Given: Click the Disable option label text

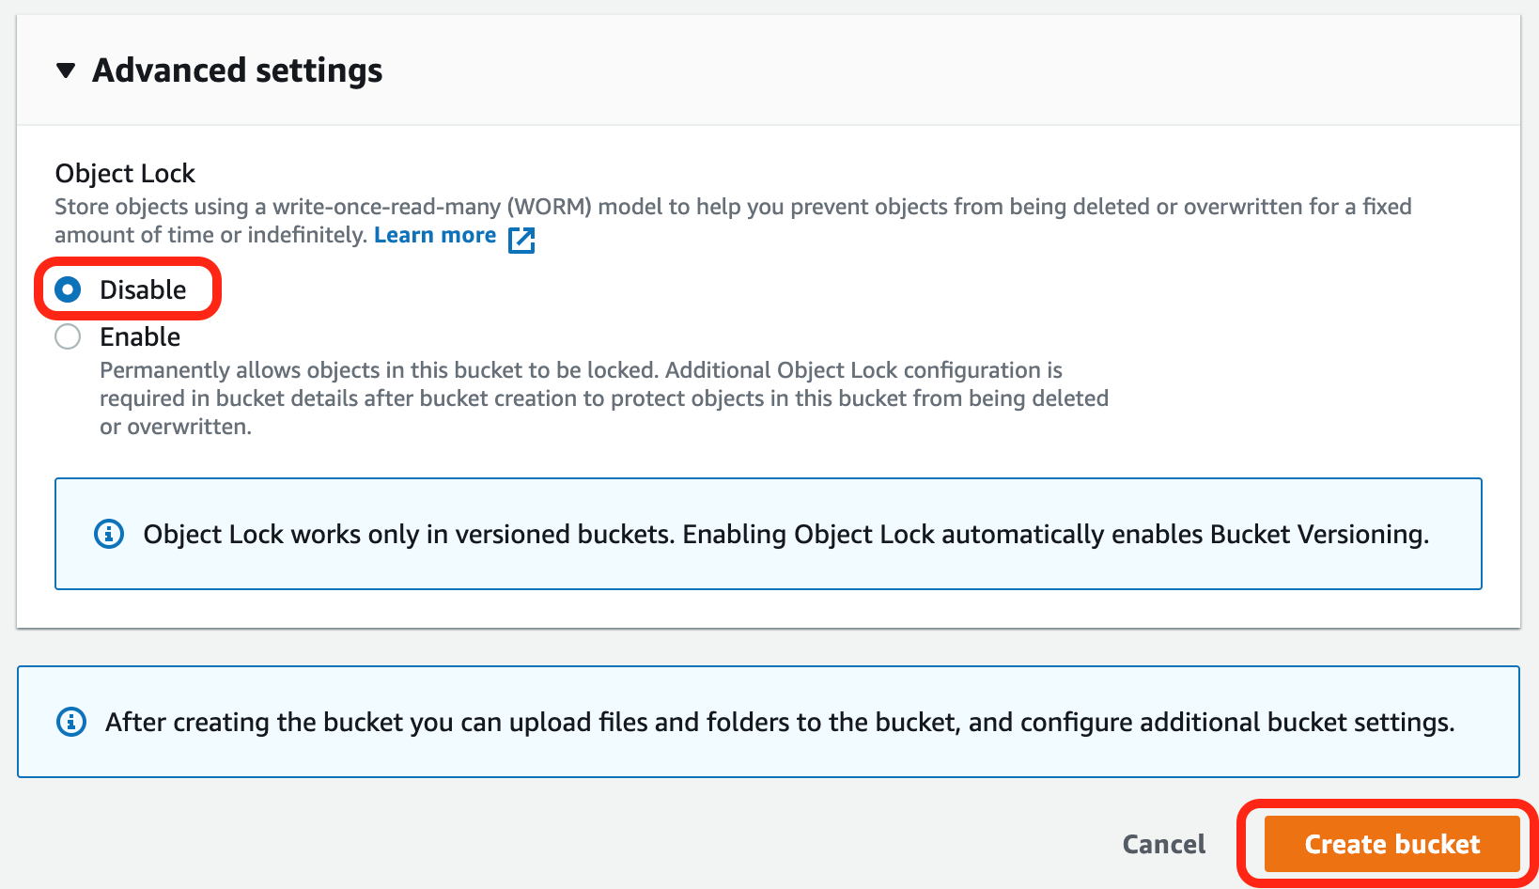Looking at the screenshot, I should pyautogui.click(x=143, y=289).
